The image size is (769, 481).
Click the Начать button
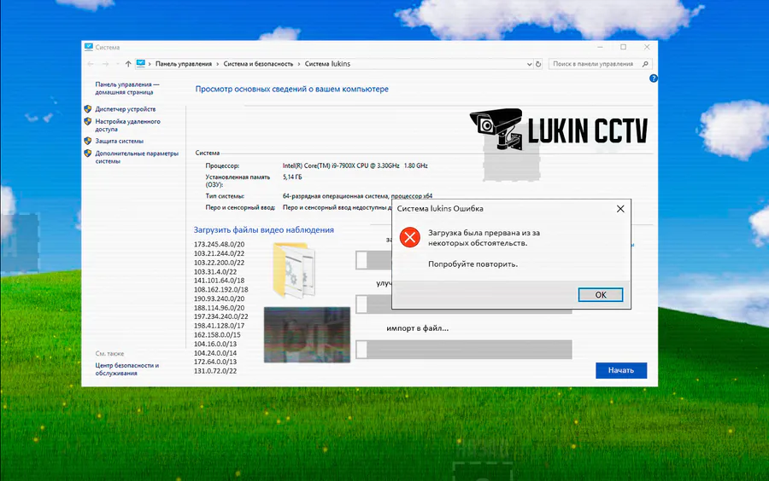621,370
